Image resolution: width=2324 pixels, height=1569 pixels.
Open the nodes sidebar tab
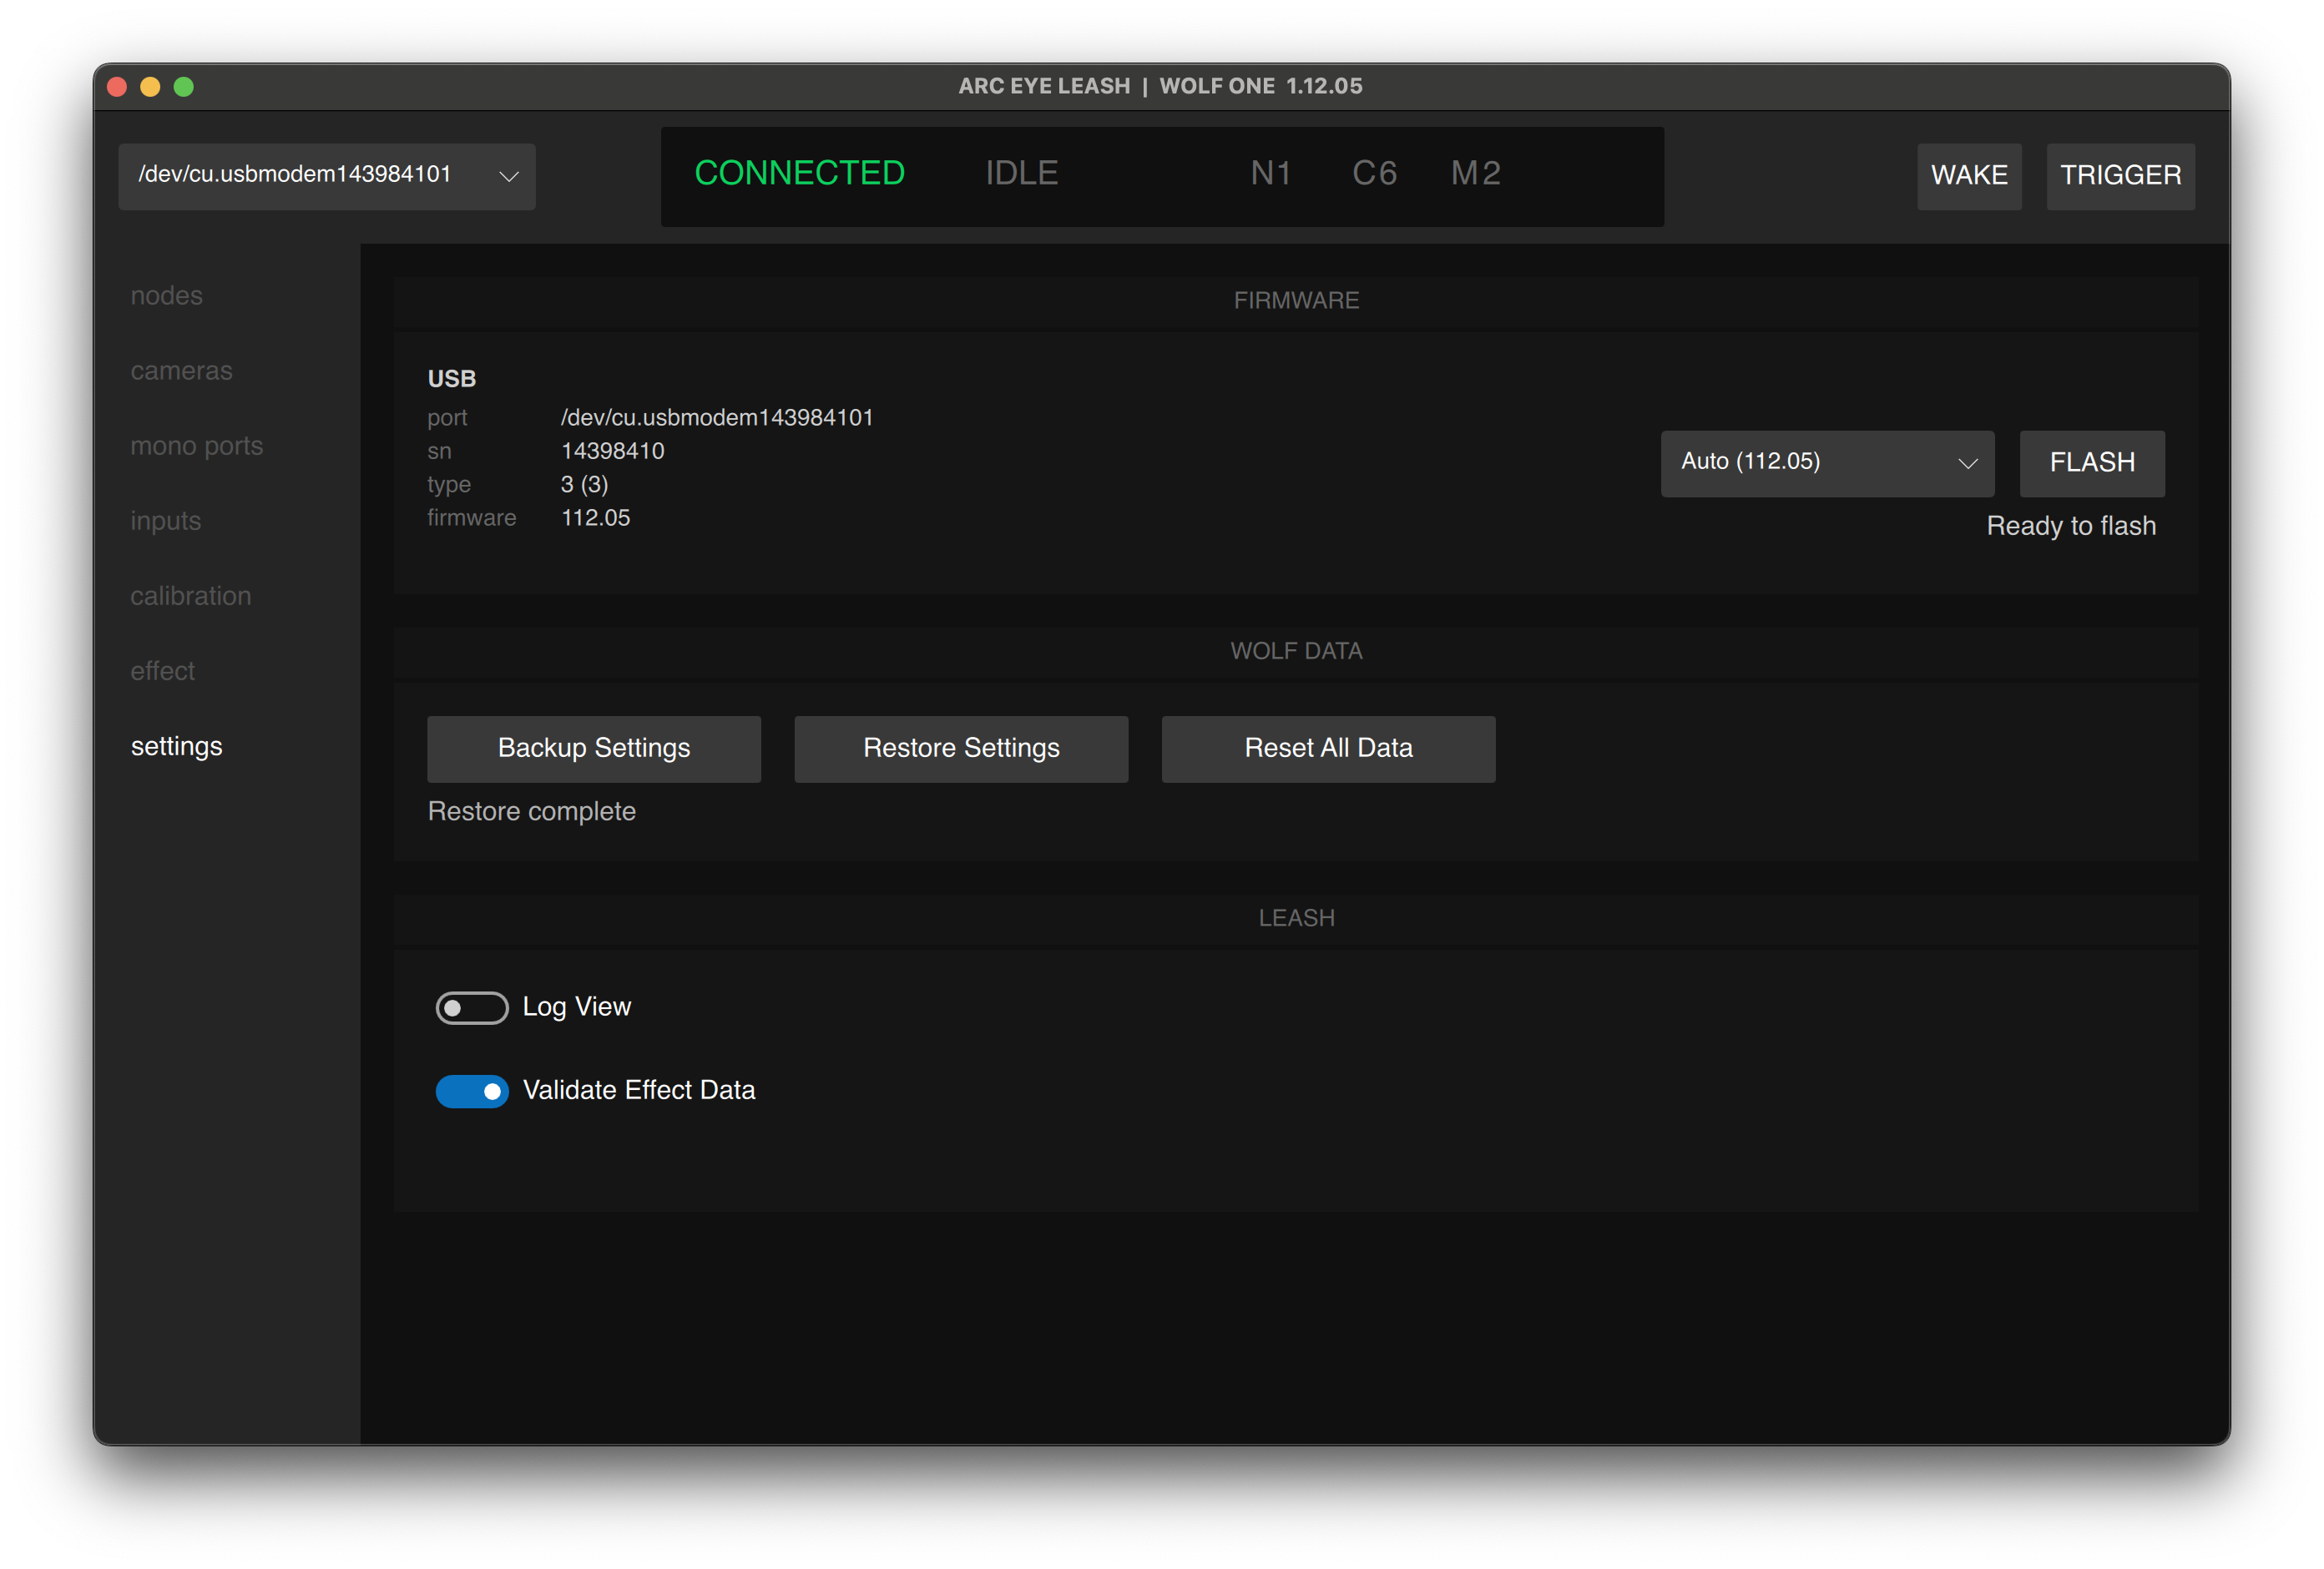166,296
